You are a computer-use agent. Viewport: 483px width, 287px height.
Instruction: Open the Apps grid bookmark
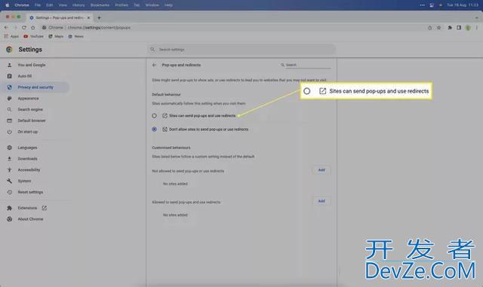click(x=11, y=36)
